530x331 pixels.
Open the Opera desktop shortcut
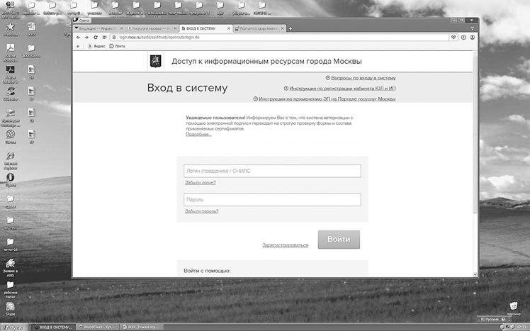(x=11, y=179)
